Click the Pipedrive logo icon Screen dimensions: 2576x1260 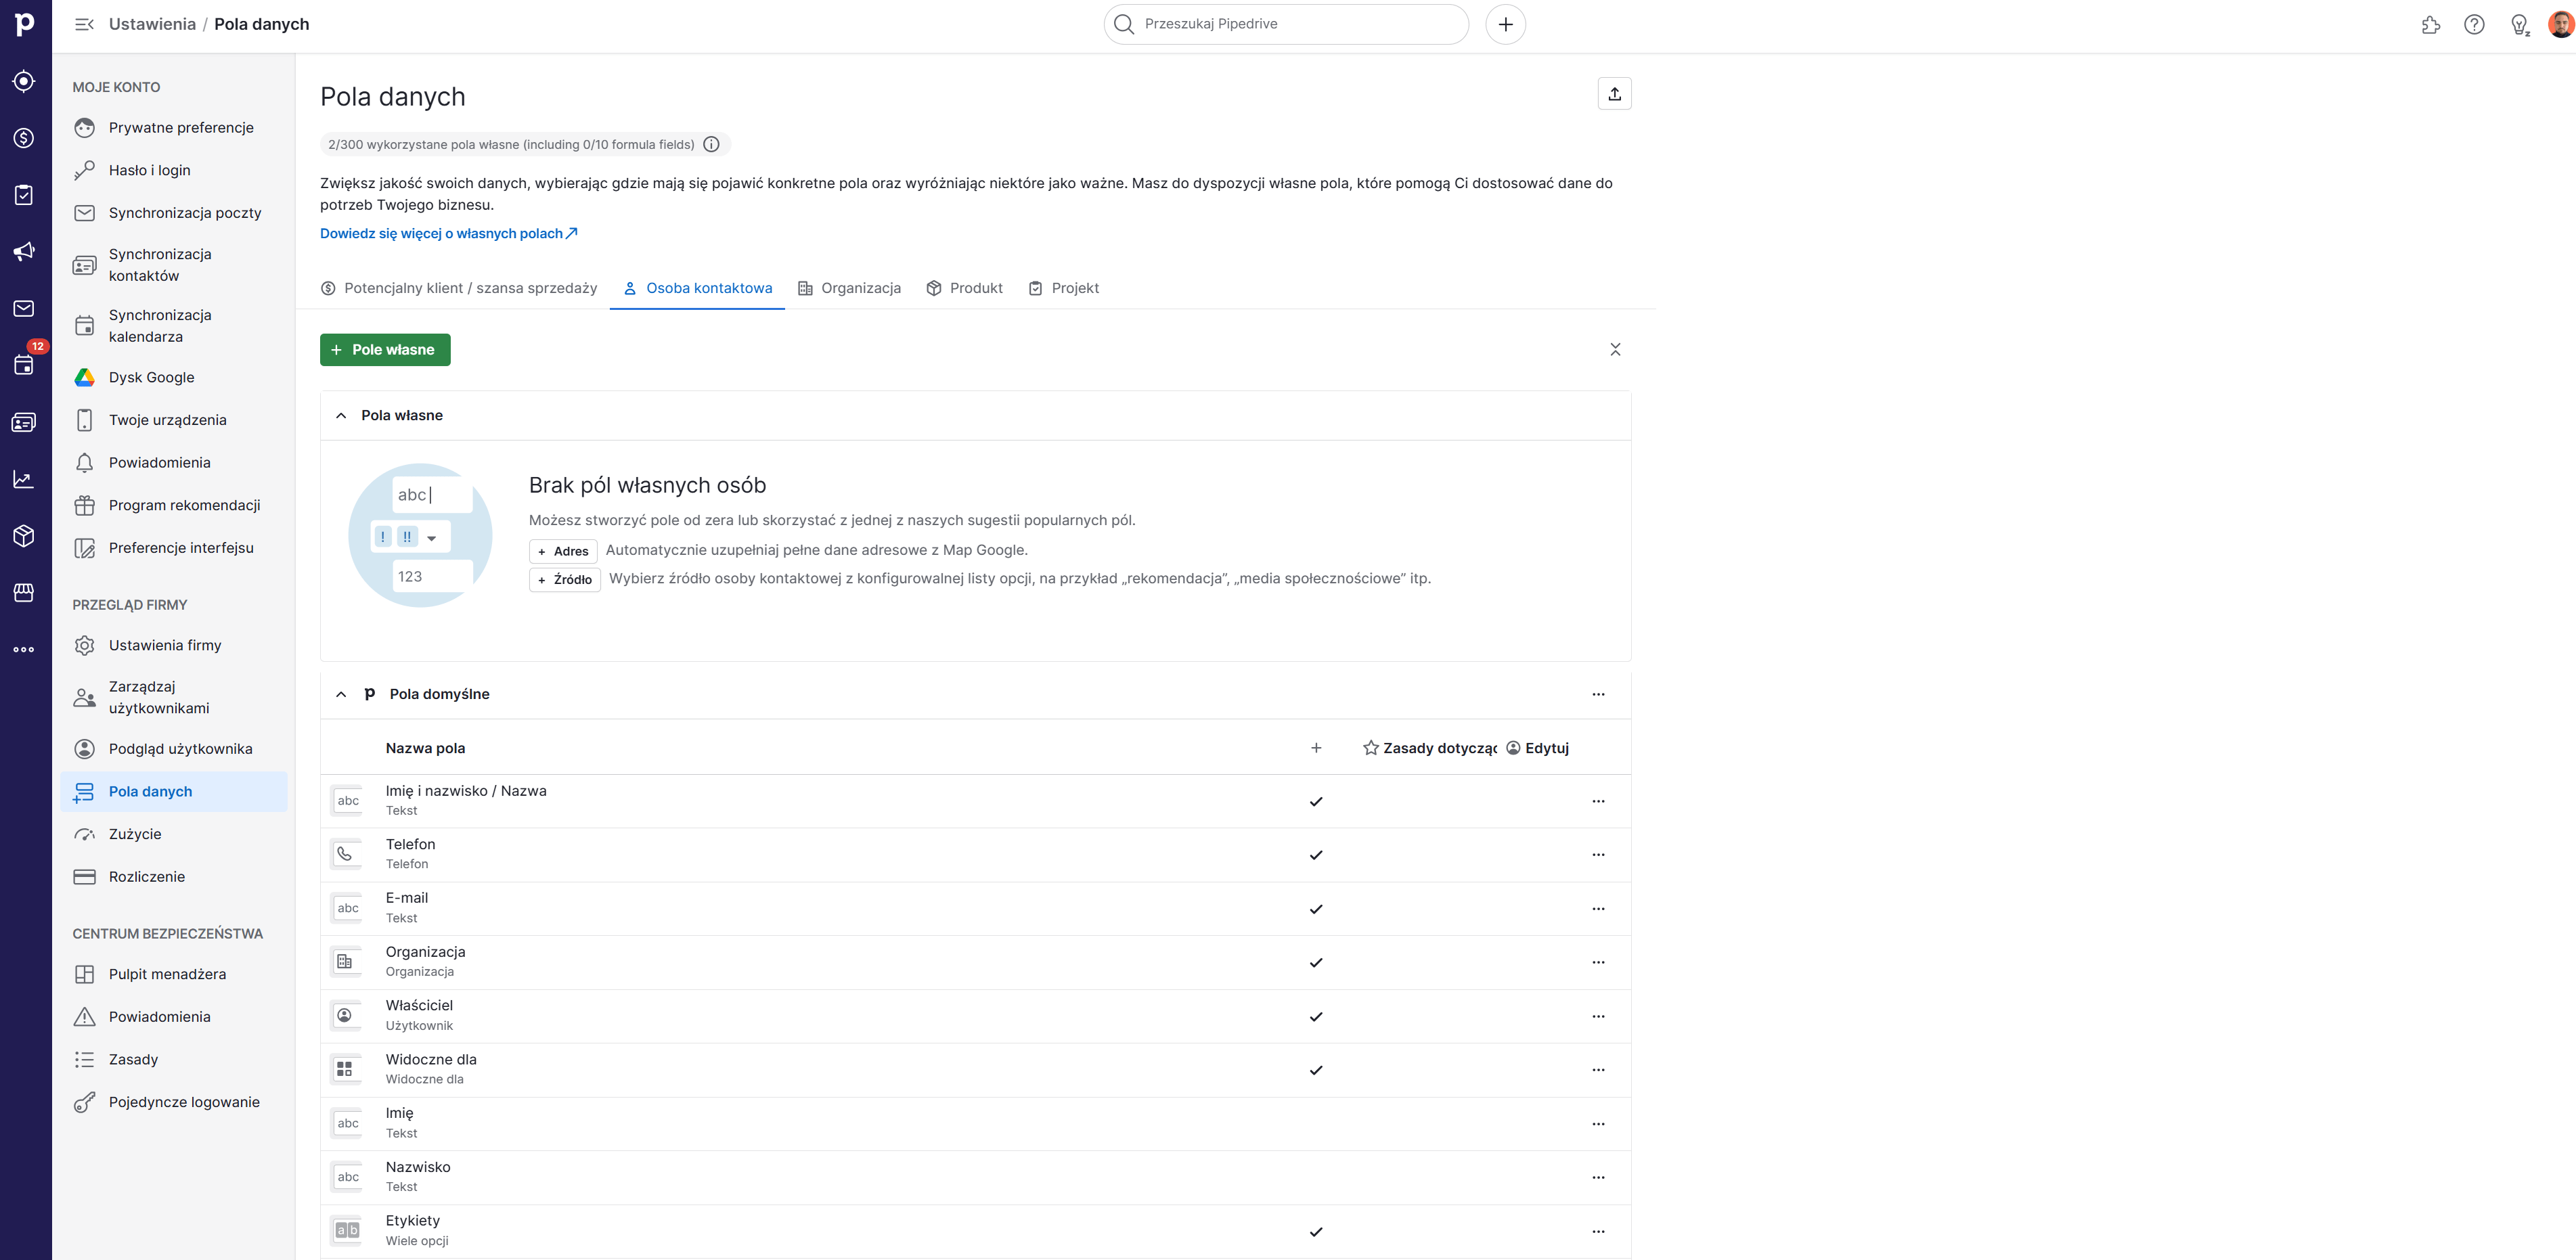(25, 23)
